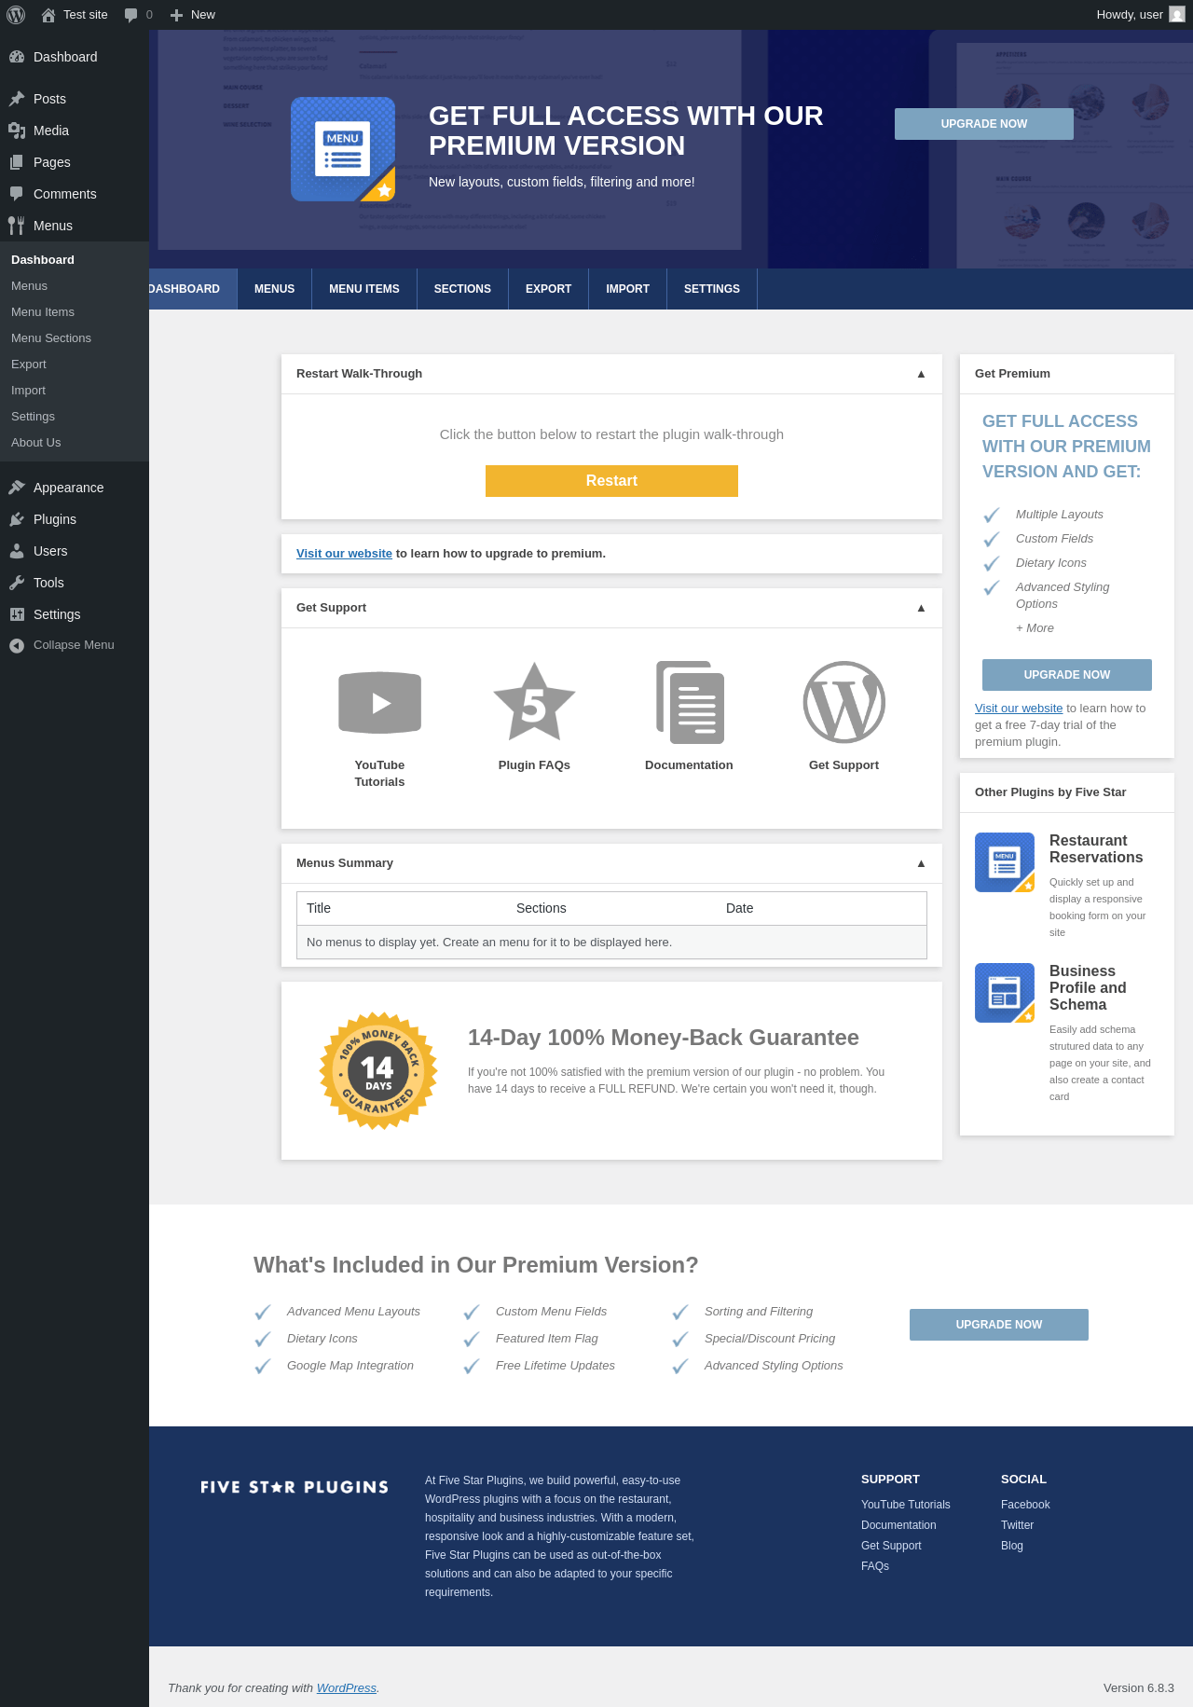This screenshot has height=1707, width=1193.
Task: Open the Export tab
Action: click(x=548, y=289)
